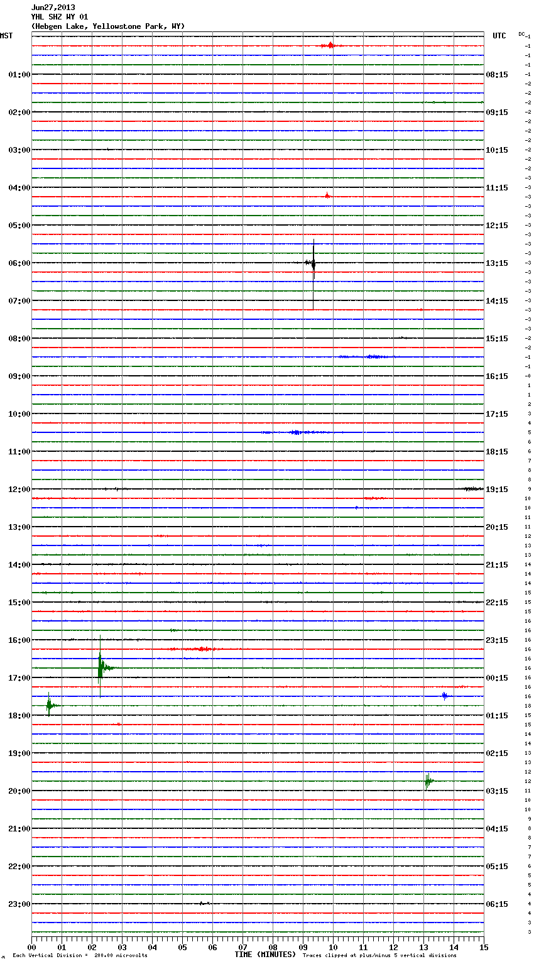The height and width of the screenshot is (964, 534).
Task: Click the 08:00 MST row label
Action: point(19,339)
